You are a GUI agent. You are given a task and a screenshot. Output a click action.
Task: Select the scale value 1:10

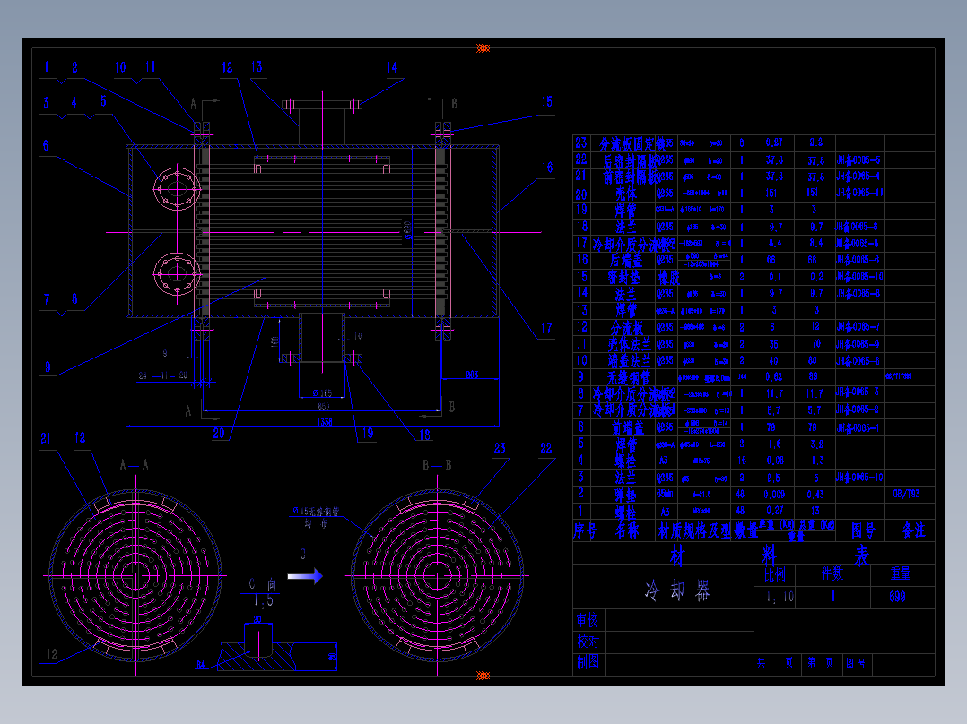780,597
